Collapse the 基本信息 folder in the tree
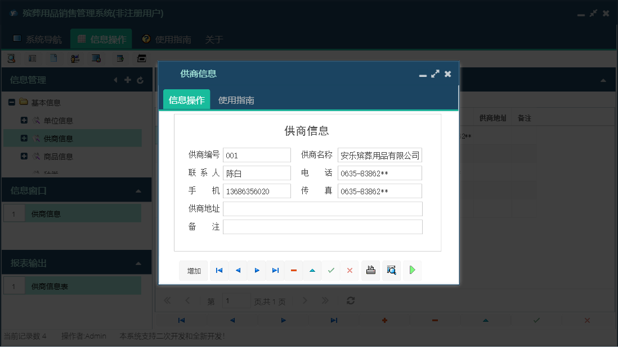The height and width of the screenshot is (347, 618). [x=11, y=102]
